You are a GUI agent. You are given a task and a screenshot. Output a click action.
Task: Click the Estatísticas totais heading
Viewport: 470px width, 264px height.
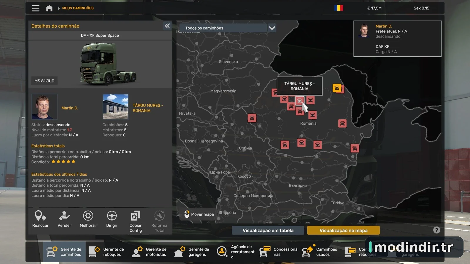click(48, 146)
